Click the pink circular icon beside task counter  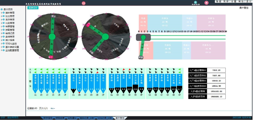coord(206,3)
